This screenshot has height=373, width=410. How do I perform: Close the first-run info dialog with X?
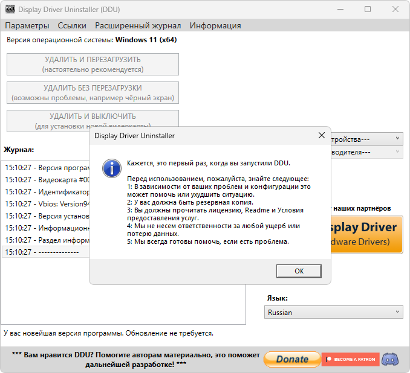tap(321, 135)
